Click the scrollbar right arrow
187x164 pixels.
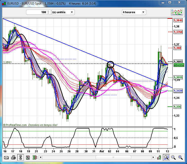153,157
